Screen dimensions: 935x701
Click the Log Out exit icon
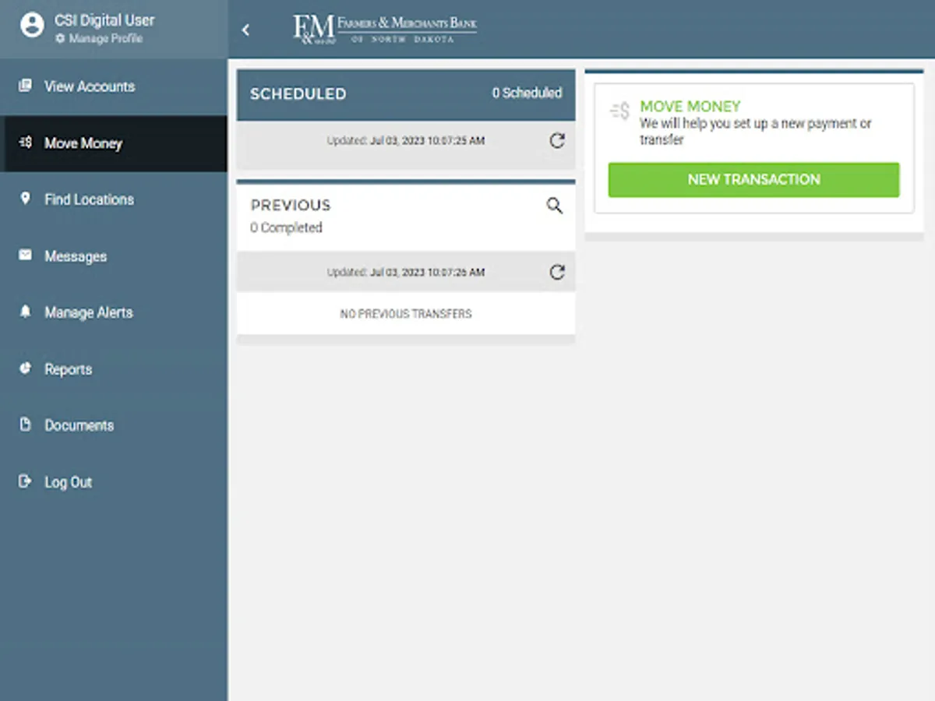click(23, 481)
